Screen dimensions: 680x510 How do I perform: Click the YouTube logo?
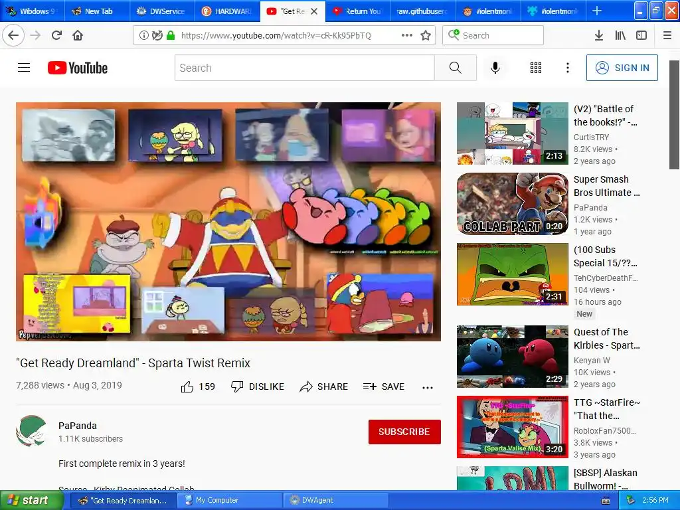pos(78,68)
